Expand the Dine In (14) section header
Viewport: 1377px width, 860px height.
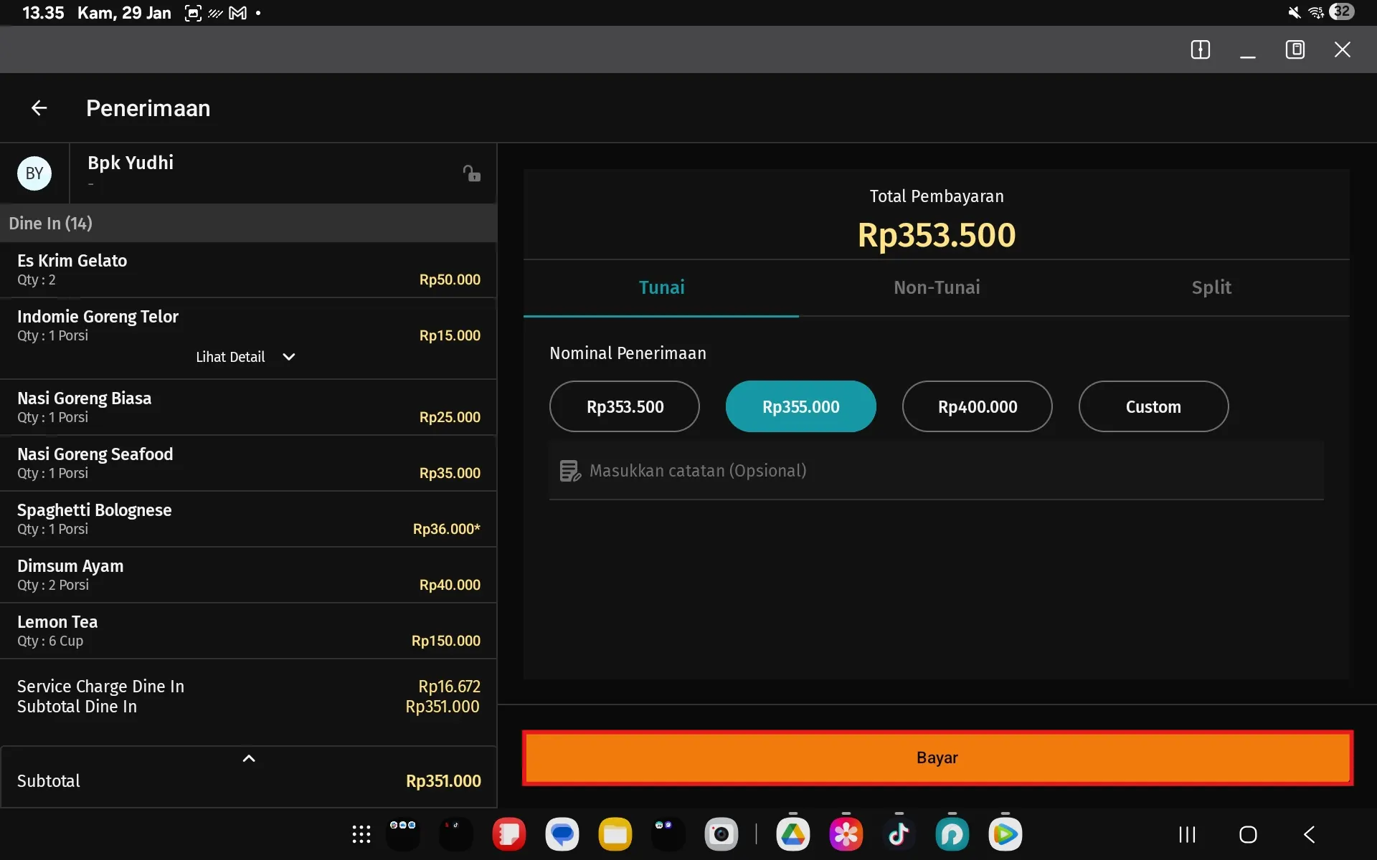pyautogui.click(x=50, y=223)
